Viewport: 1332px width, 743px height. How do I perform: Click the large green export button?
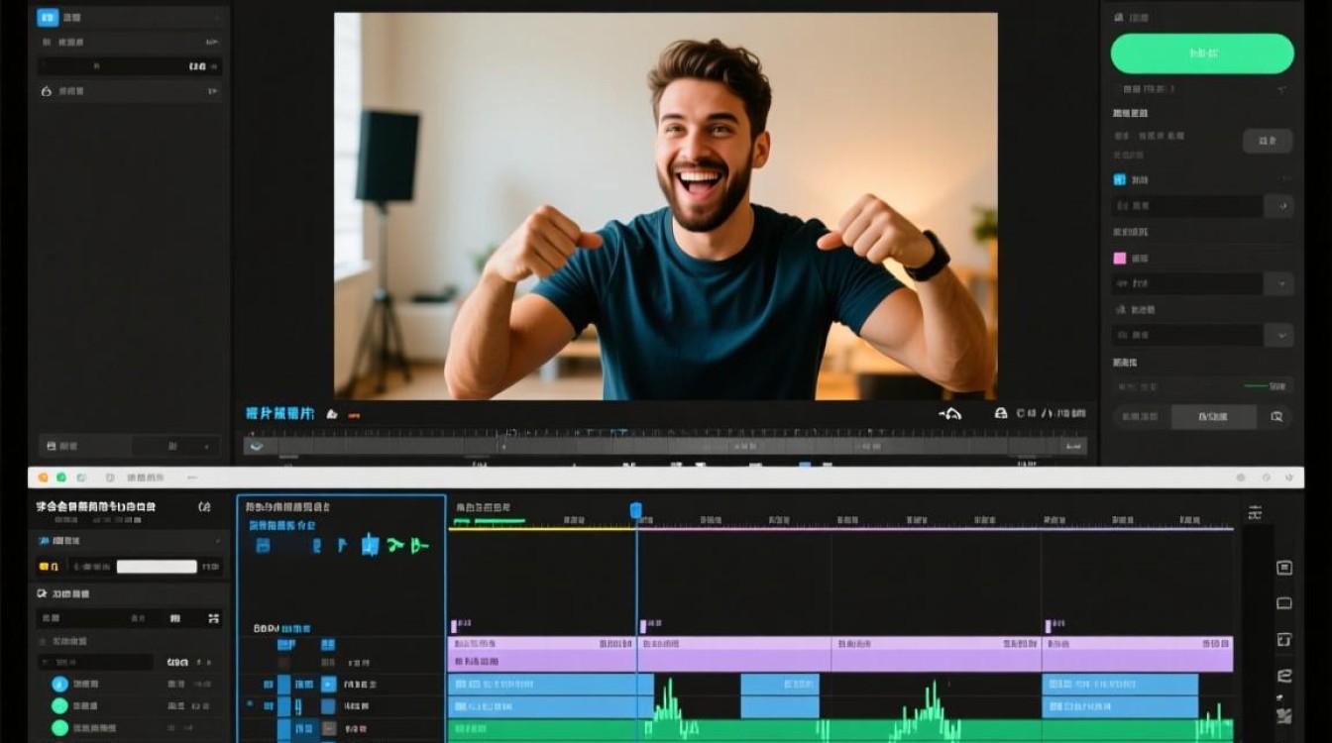[x=1201, y=53]
